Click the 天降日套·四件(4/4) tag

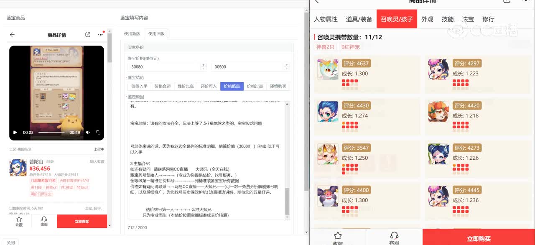coord(74,181)
